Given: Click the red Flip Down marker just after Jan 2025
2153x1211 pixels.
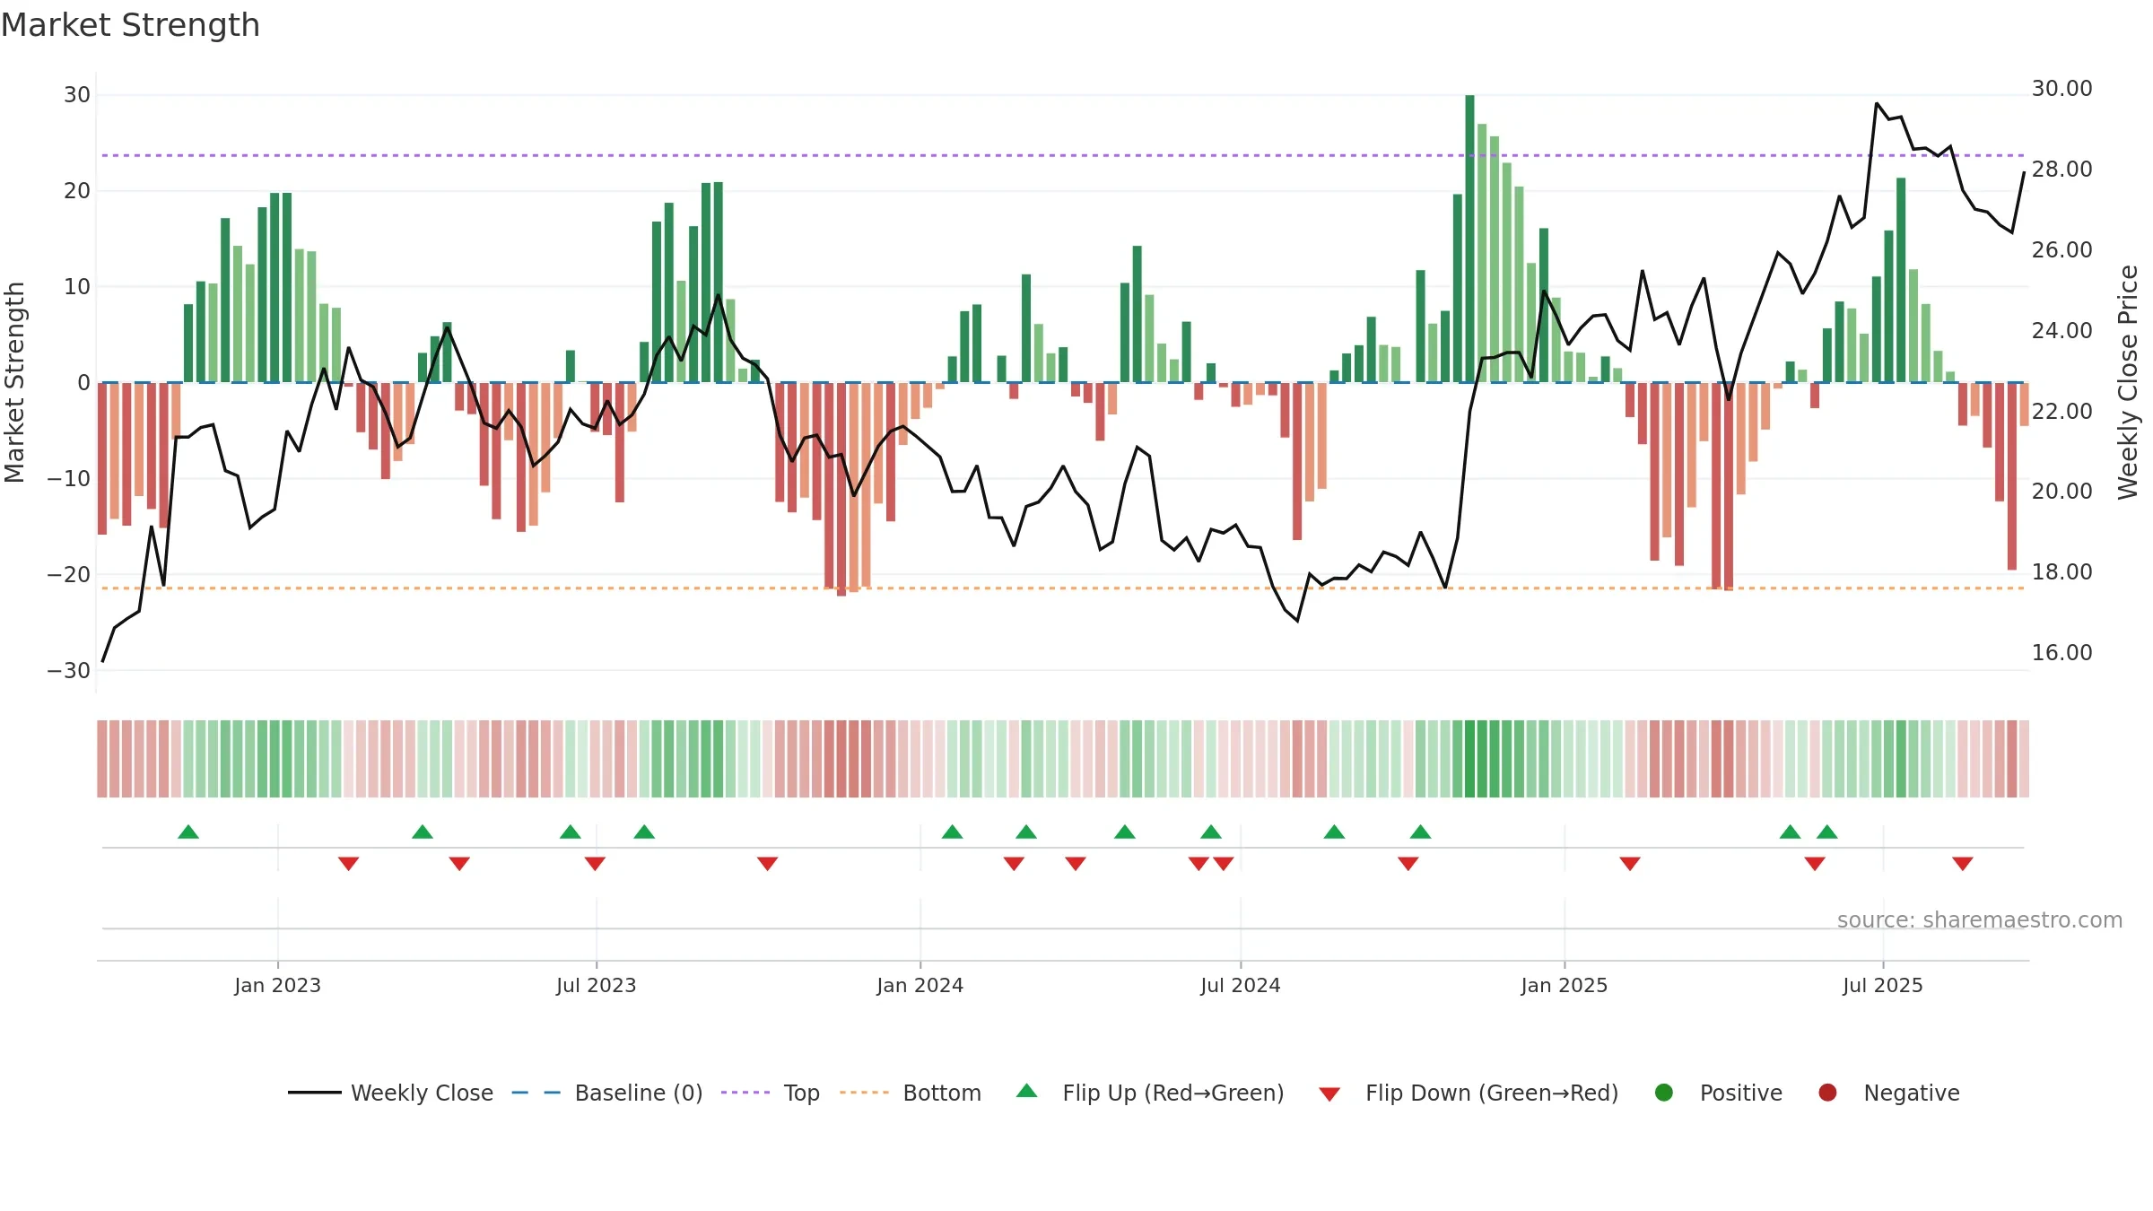Looking at the screenshot, I should [x=1630, y=864].
